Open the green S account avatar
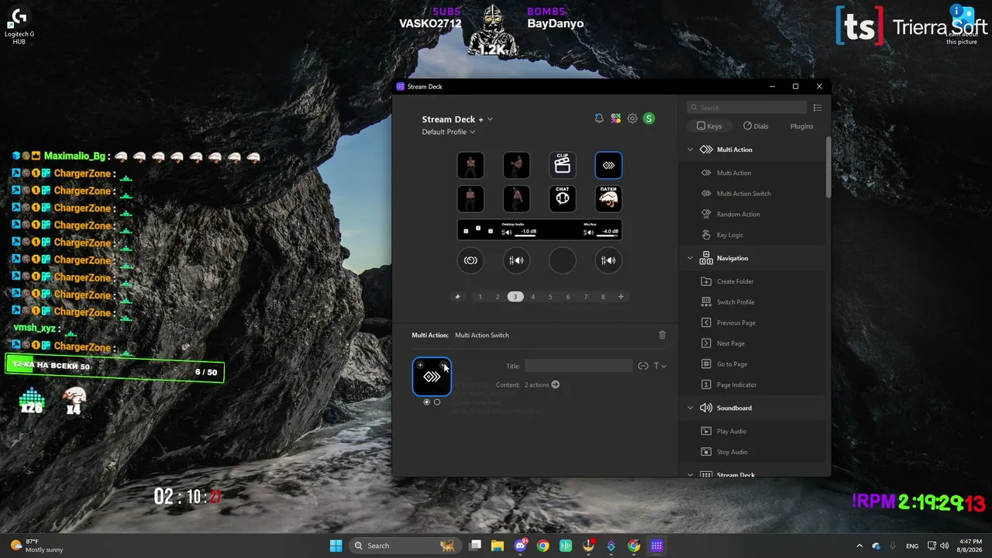The width and height of the screenshot is (992, 558). click(x=649, y=119)
